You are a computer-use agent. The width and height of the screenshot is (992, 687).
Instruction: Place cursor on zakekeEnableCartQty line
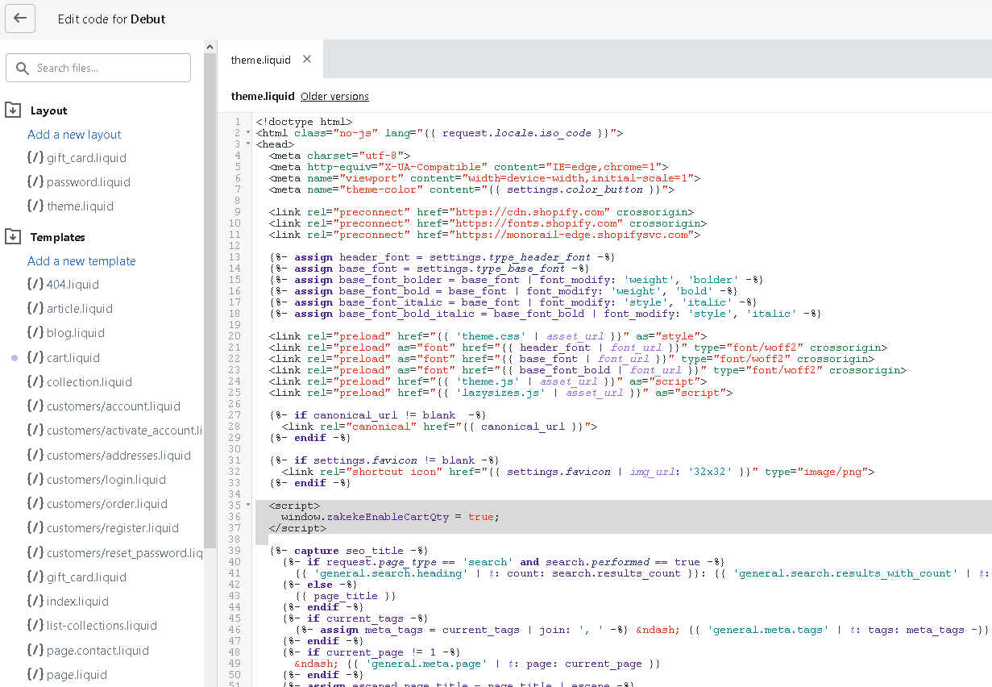pyautogui.click(x=390, y=517)
